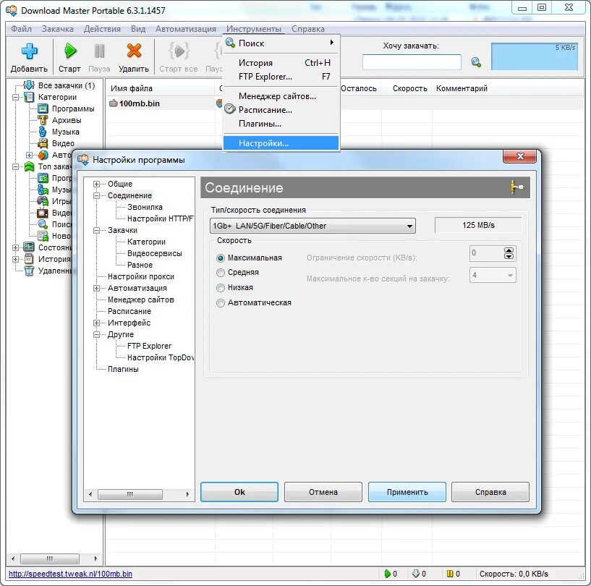Viewport: 591px width, 586px height.
Task: Select Звонилка in settings tree
Action: coord(145,207)
